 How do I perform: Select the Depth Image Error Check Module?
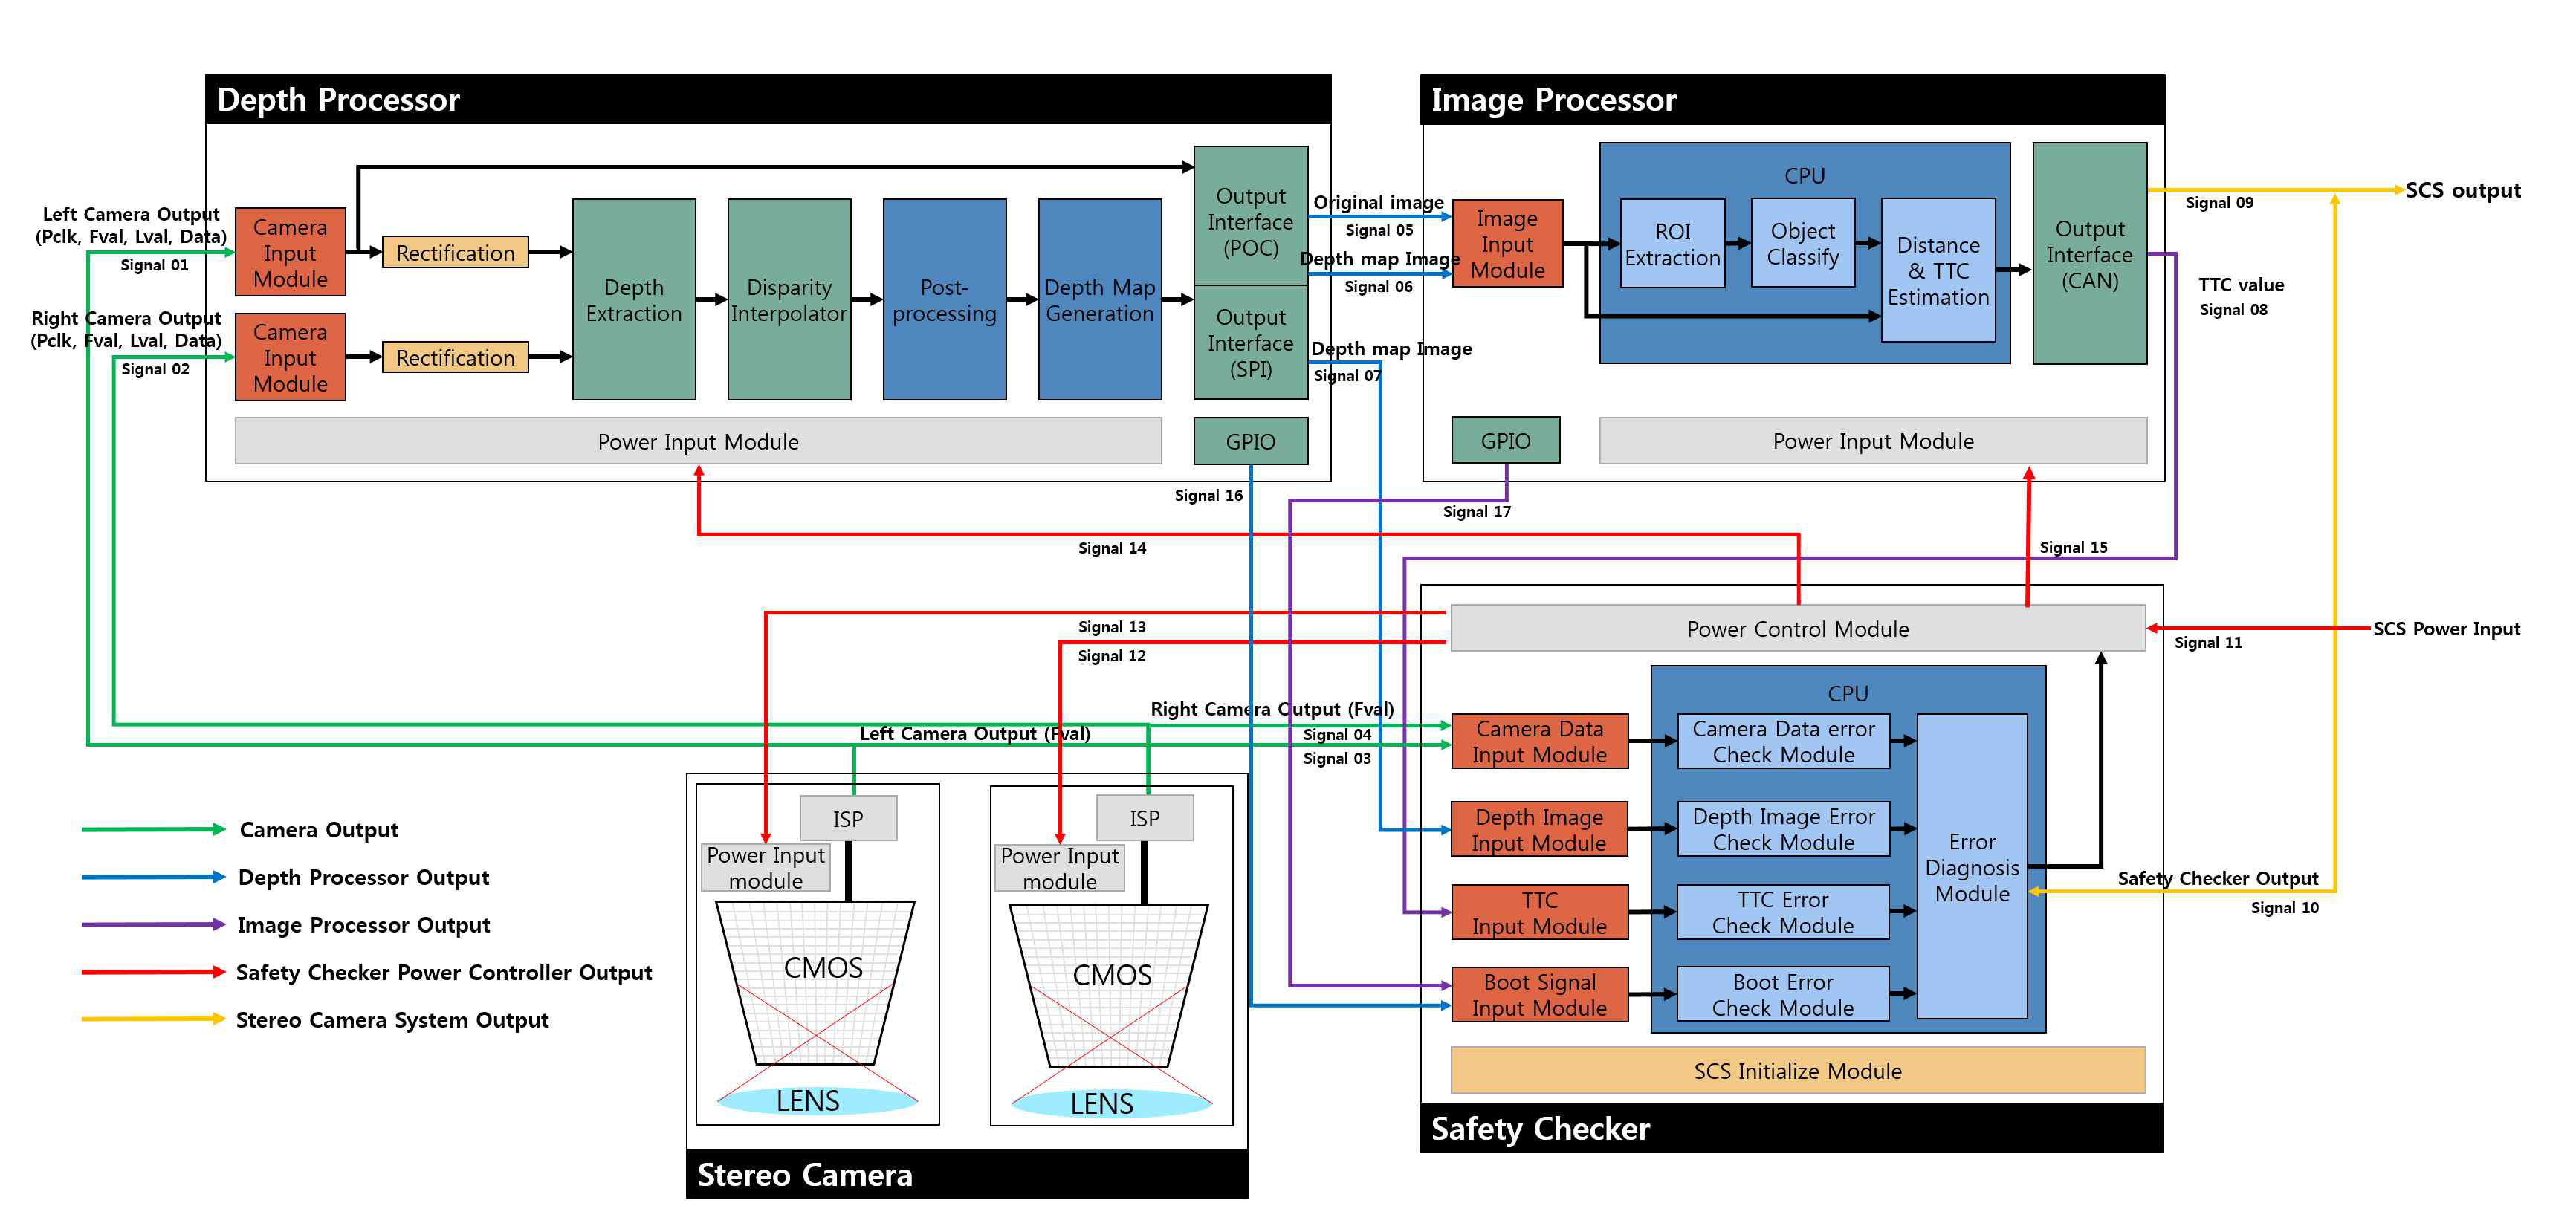[x=1783, y=829]
